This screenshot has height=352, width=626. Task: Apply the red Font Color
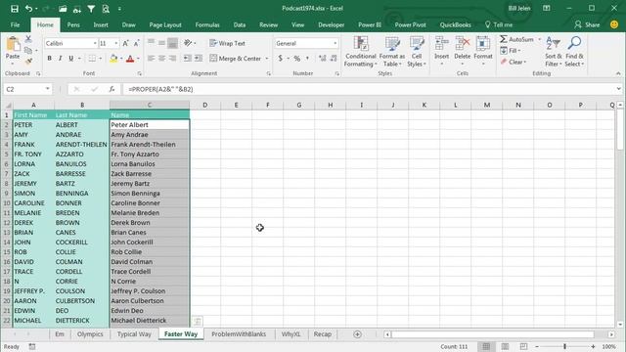(x=130, y=59)
